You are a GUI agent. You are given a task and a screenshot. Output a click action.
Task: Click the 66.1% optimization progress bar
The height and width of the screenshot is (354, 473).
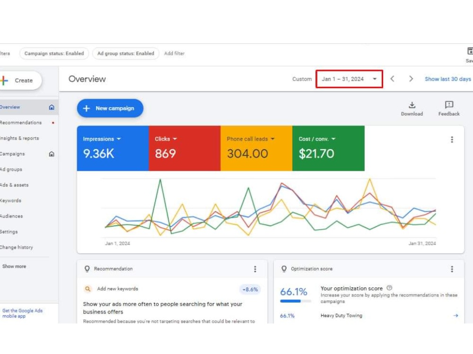click(x=295, y=301)
